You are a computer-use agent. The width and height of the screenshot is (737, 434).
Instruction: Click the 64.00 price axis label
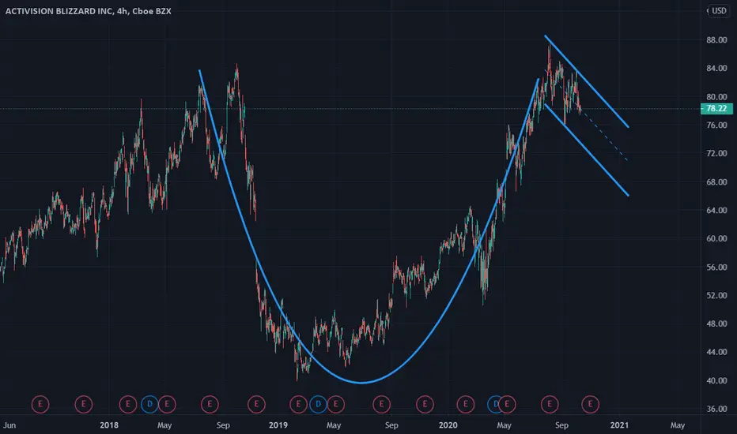coord(716,210)
